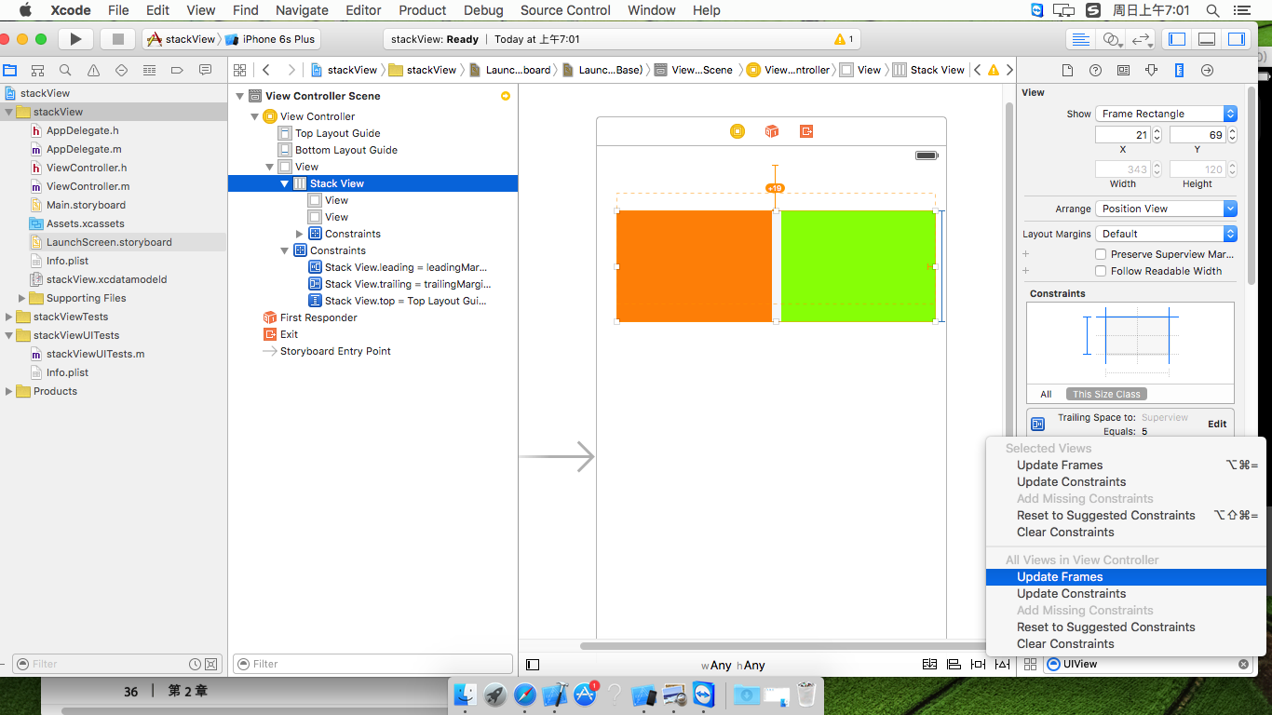1272x715 pixels.
Task: Click the Exit icon in the scene dock
Action: click(x=806, y=131)
